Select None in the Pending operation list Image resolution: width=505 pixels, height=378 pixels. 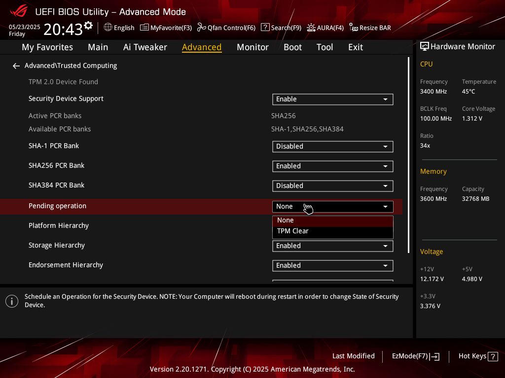pos(333,220)
